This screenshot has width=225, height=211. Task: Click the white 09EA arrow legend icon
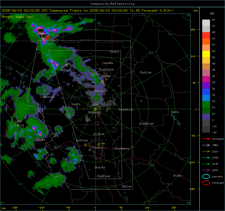206,145
